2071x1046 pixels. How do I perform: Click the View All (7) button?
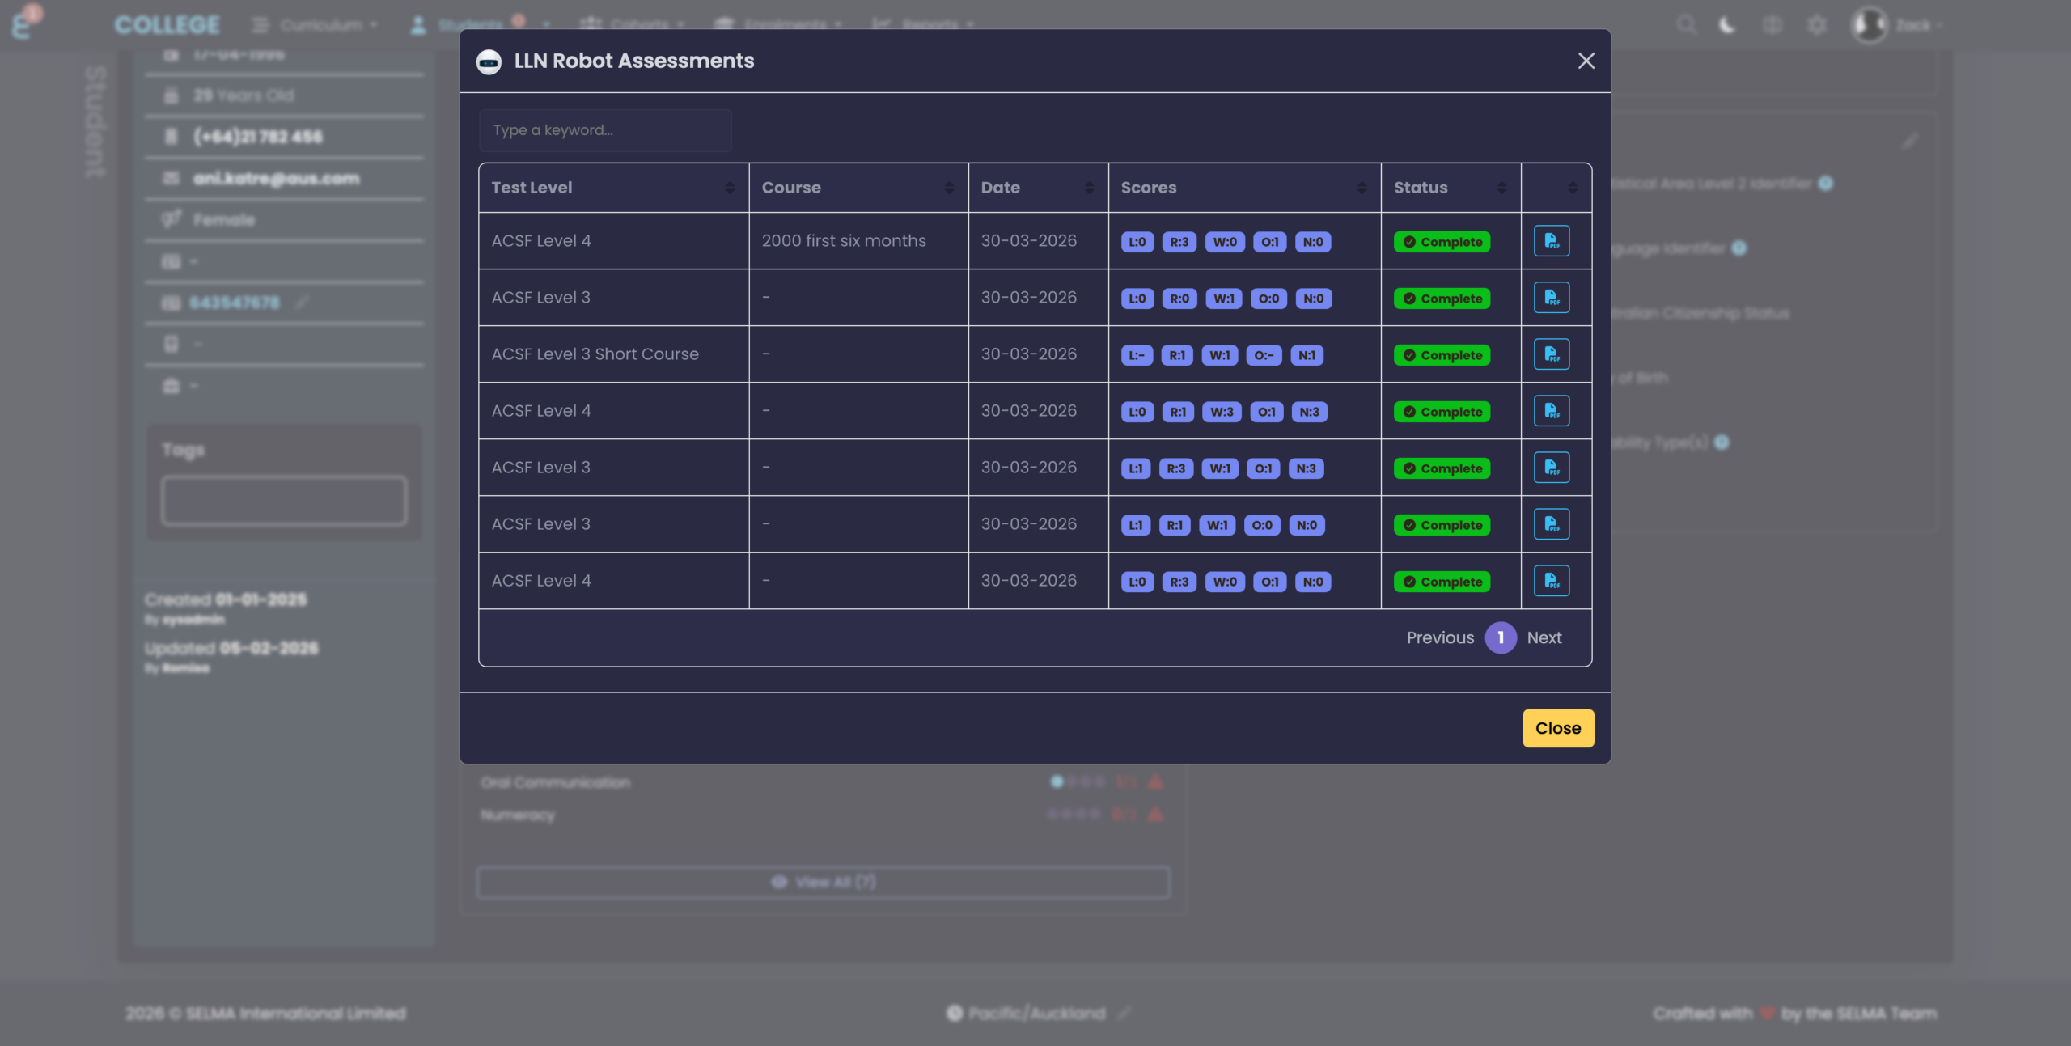click(823, 882)
